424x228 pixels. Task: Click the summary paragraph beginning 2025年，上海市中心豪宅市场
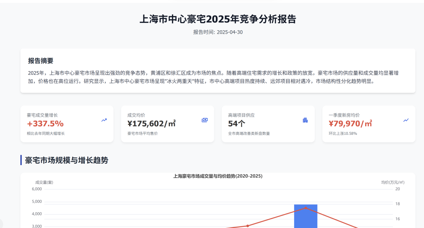(x=213, y=77)
